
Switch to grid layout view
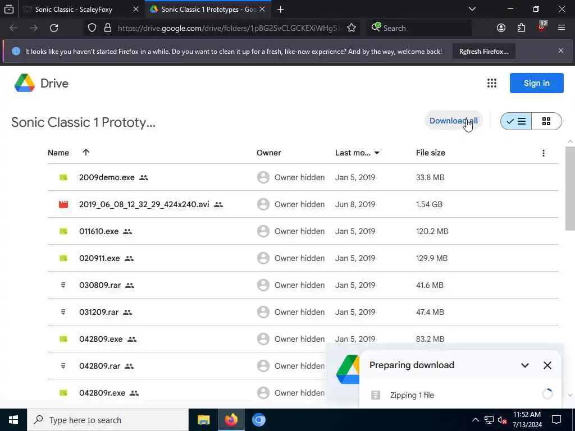coord(546,121)
